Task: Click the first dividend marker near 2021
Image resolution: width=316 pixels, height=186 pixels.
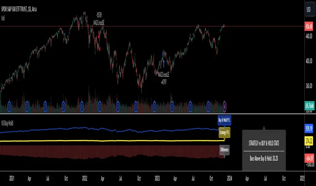Action: pyautogui.click(x=9, y=107)
